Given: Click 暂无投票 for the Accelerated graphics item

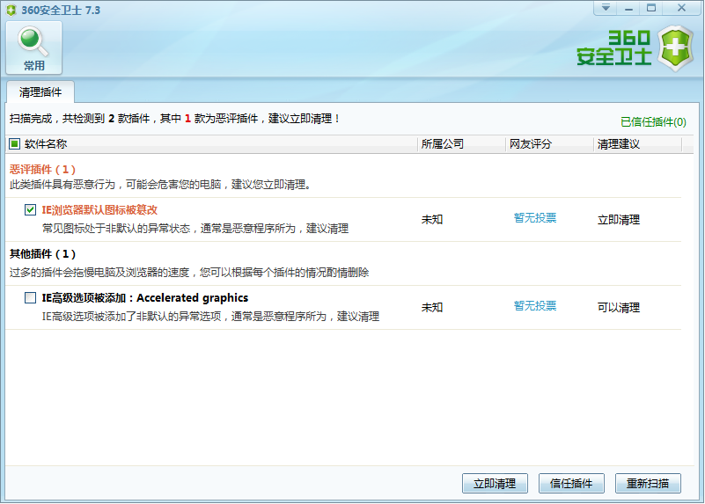Looking at the screenshot, I should click(535, 306).
